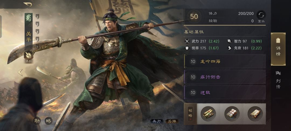This screenshot has height=131, width=291.
Task: Show previous hero with left chevron
Action: (20, 72)
